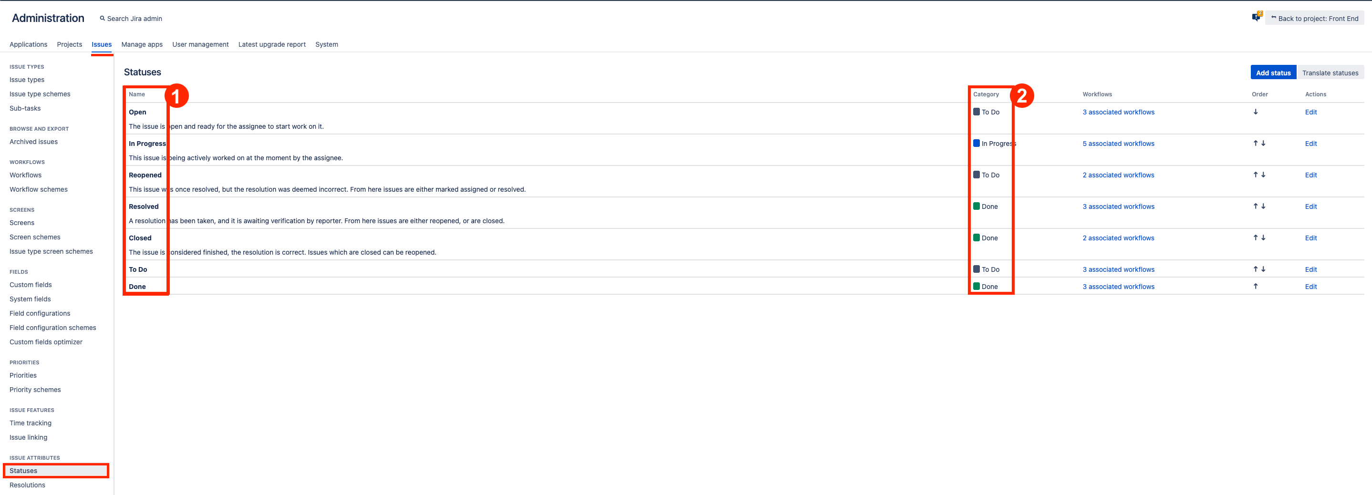
Task: Move the Resolved status down
Action: point(1263,206)
